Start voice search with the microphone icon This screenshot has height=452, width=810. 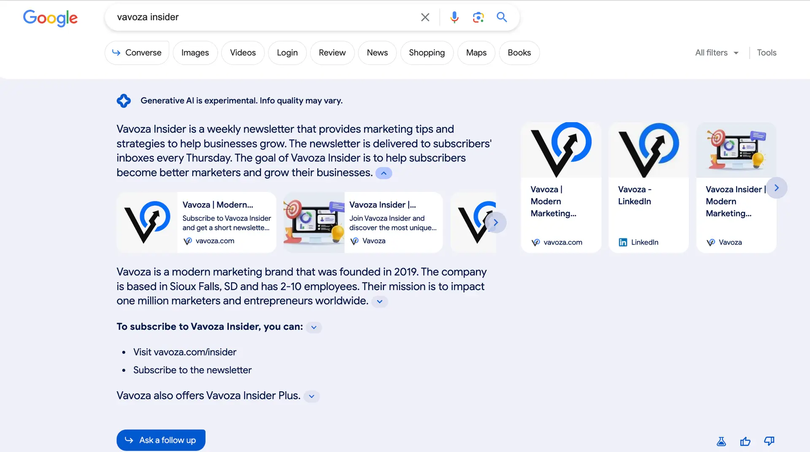[454, 17]
